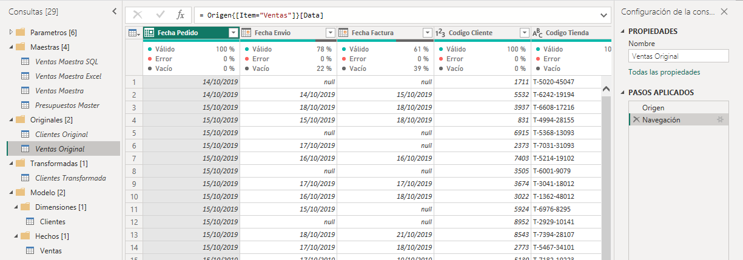Screen dimensions: 743x260
Task: Collapse the Maestras [4] folder
Action: (x=10, y=47)
